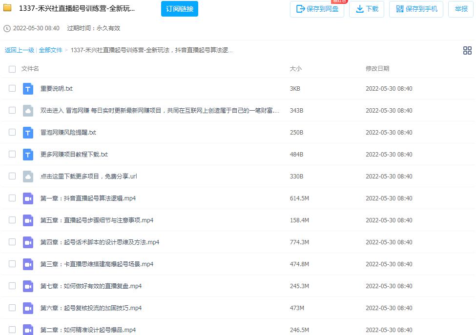This screenshot has height=335, width=476.
Task: Click the yellow folder icon in the header
Action: [7, 8]
